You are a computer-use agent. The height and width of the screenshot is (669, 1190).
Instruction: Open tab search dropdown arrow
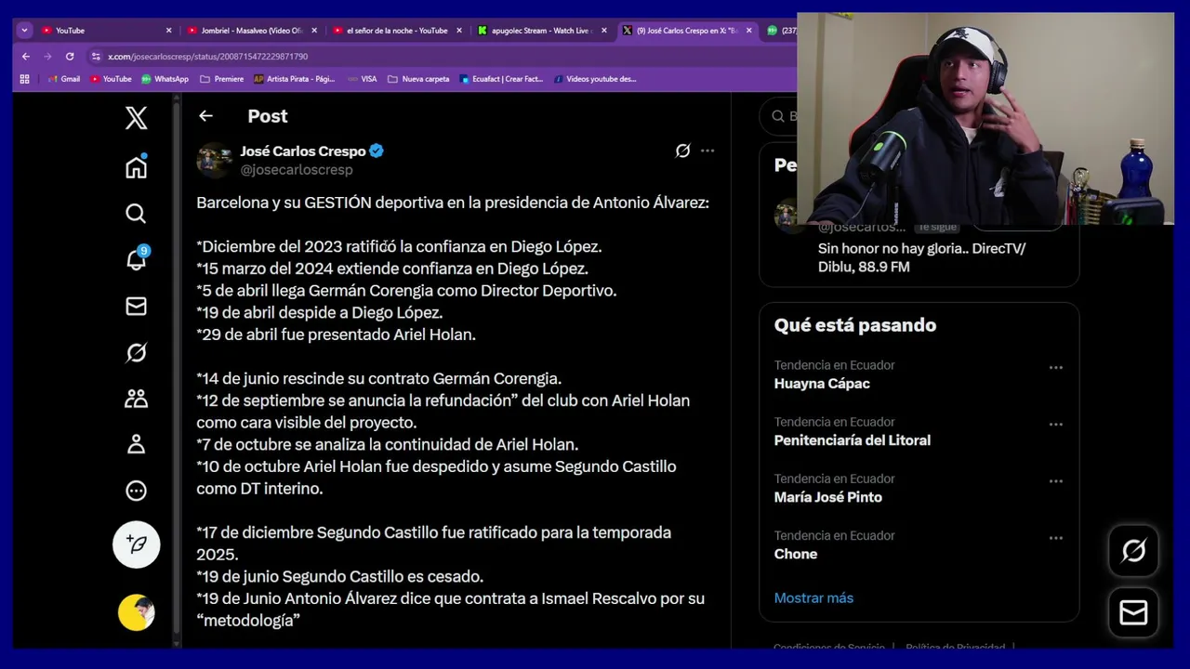click(24, 31)
